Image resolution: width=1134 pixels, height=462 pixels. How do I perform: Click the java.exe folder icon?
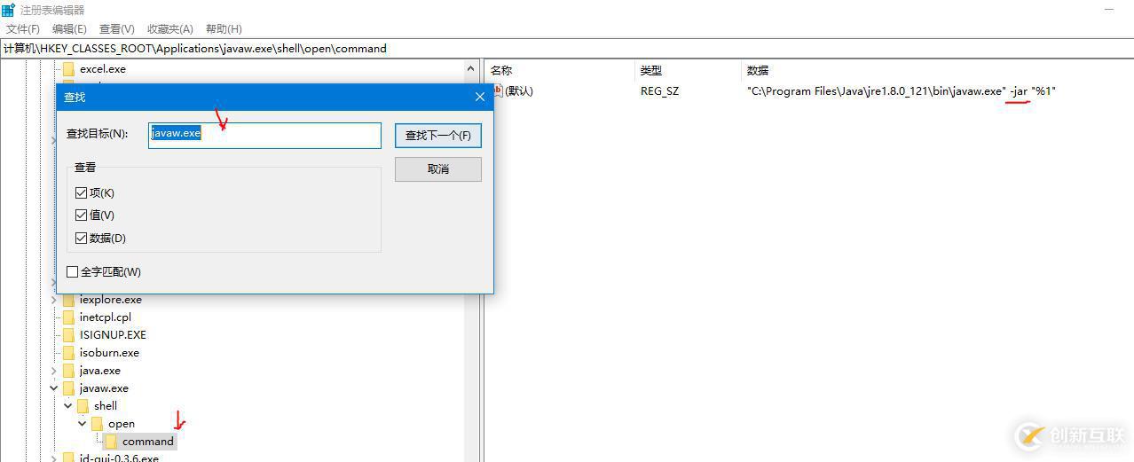68,371
